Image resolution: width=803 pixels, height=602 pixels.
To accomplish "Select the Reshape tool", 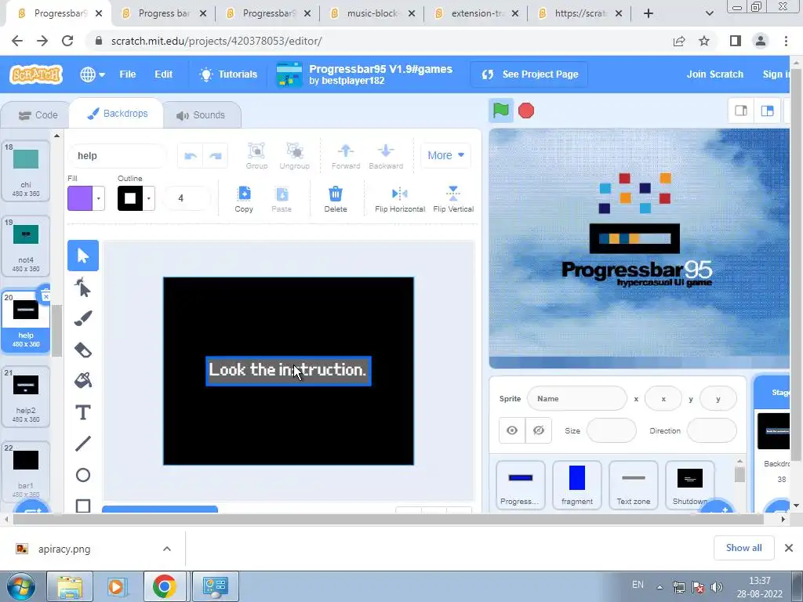I will coord(83,288).
